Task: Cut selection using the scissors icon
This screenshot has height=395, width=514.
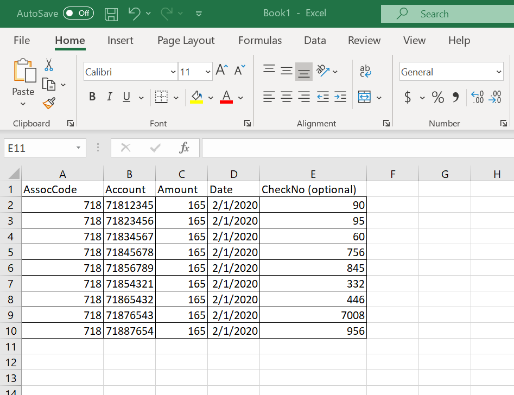Action: pyautogui.click(x=48, y=65)
